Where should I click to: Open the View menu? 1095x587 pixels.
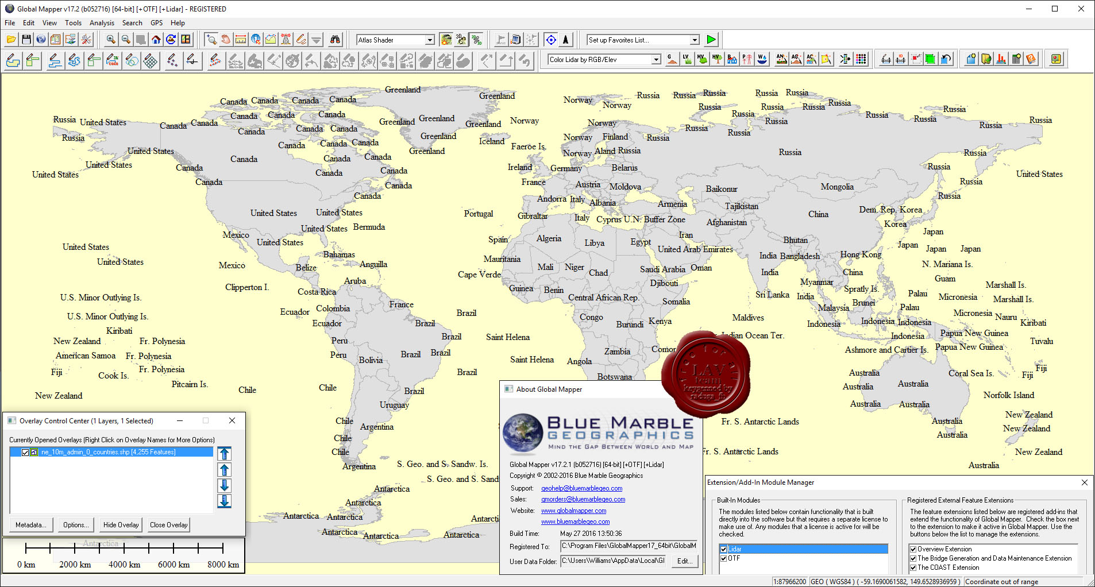click(49, 23)
